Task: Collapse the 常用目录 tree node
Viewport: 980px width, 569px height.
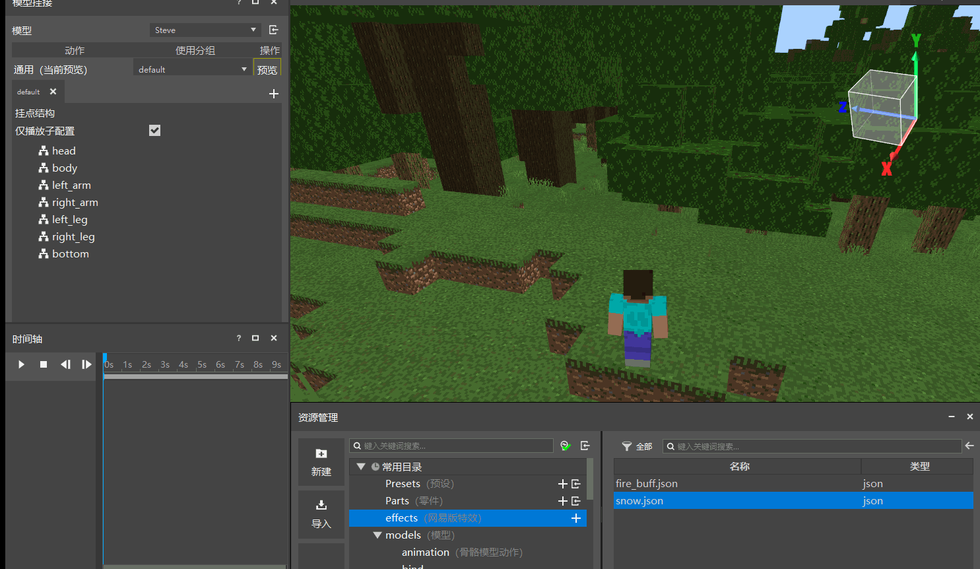Action: click(361, 467)
